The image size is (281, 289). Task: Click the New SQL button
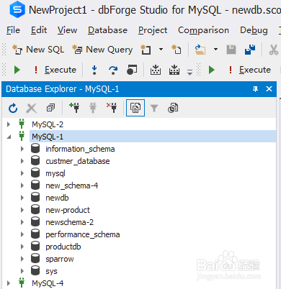click(38, 50)
